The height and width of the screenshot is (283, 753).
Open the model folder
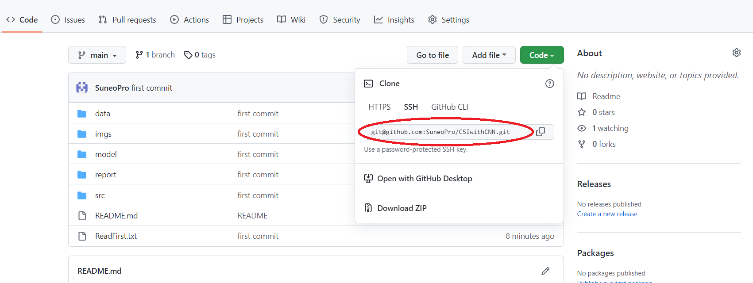tap(106, 154)
